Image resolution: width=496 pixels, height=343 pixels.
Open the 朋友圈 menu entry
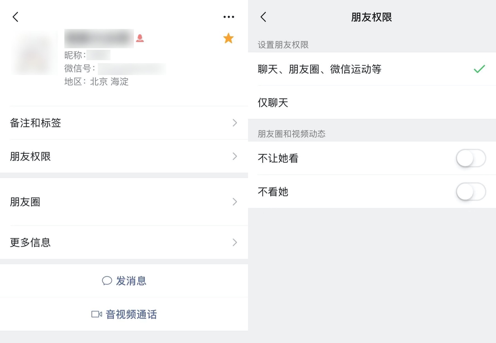pyautogui.click(x=25, y=202)
